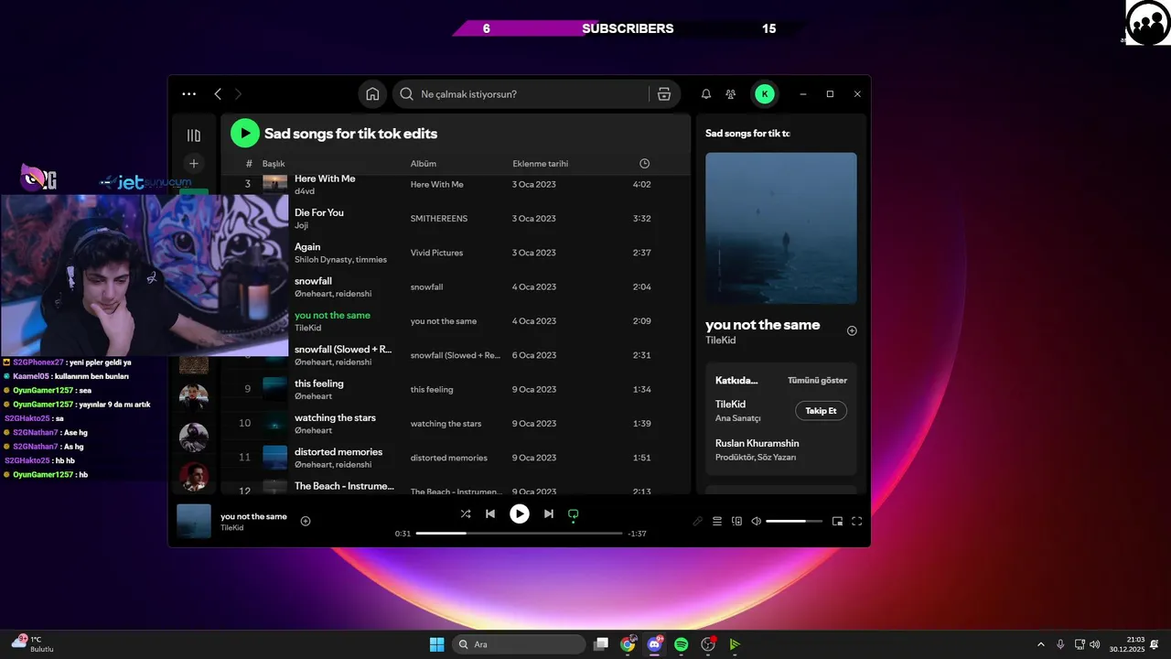Open the weather widget showing 1°C Bulutlu
The image size is (1171, 659).
33,643
